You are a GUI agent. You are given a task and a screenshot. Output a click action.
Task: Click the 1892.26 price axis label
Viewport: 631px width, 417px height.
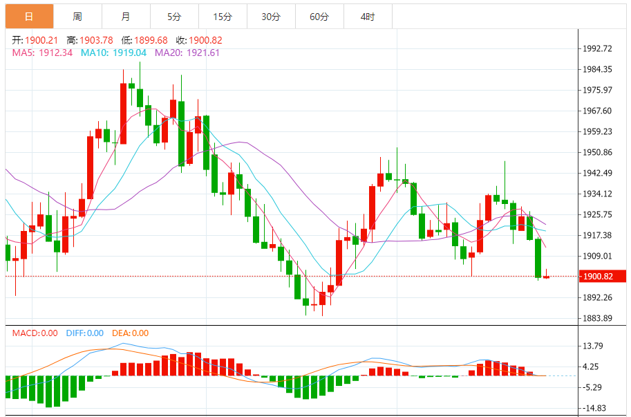(x=598, y=297)
